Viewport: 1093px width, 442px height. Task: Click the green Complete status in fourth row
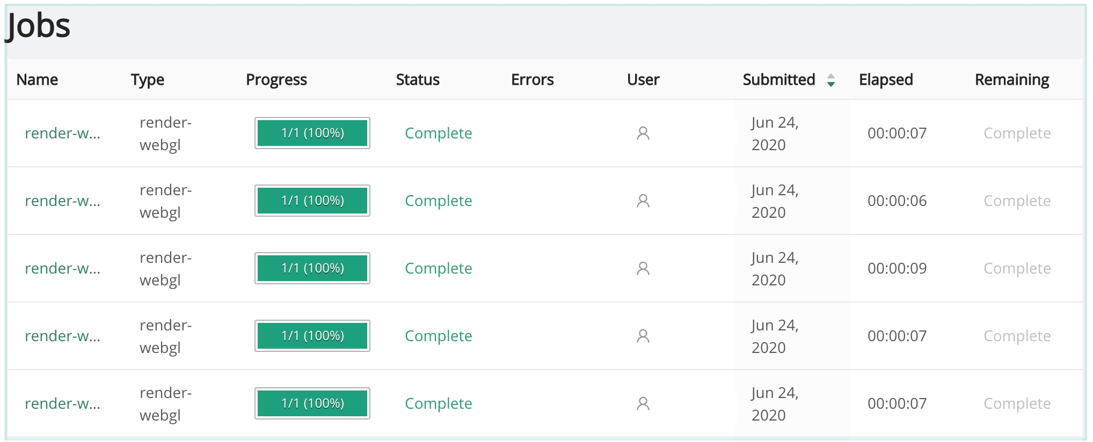click(438, 336)
